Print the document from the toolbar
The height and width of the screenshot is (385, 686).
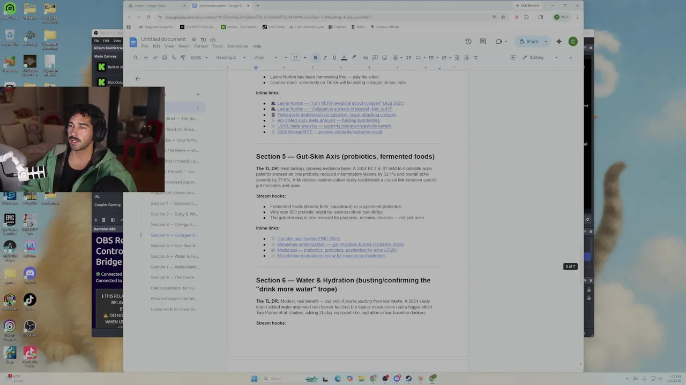tap(165, 58)
